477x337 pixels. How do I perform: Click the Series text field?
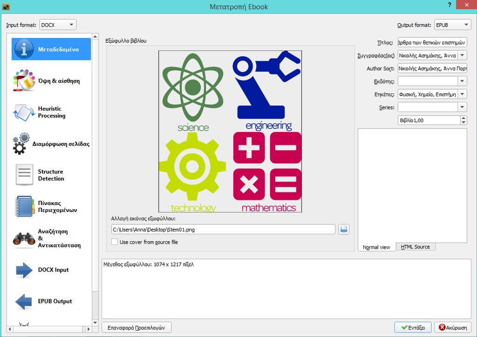tap(428, 107)
